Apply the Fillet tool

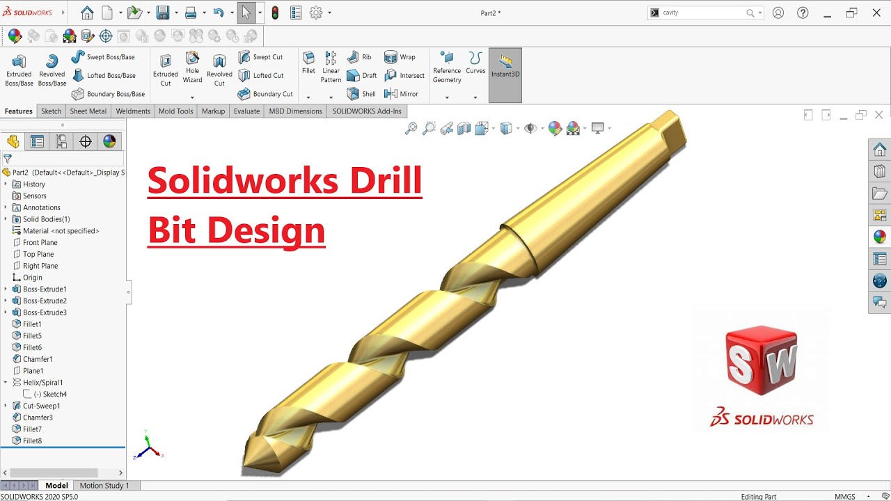pyautogui.click(x=308, y=63)
